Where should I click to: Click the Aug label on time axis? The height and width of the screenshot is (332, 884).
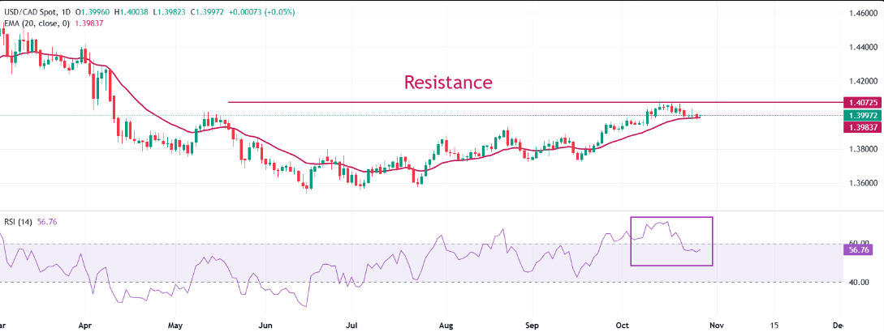coord(445,324)
